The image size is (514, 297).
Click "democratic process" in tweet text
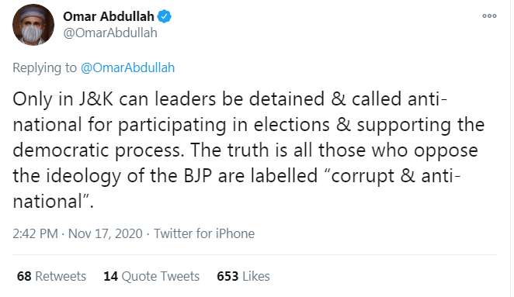click(97, 150)
